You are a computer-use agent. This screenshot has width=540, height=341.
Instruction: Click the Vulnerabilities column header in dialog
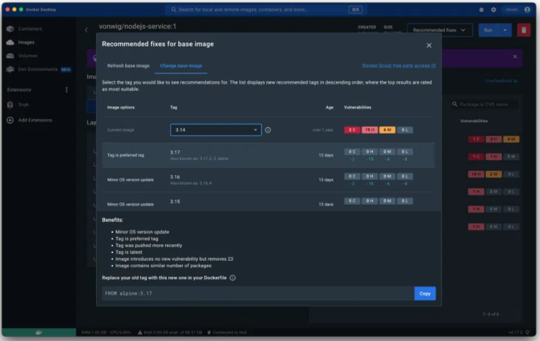pyautogui.click(x=357, y=108)
